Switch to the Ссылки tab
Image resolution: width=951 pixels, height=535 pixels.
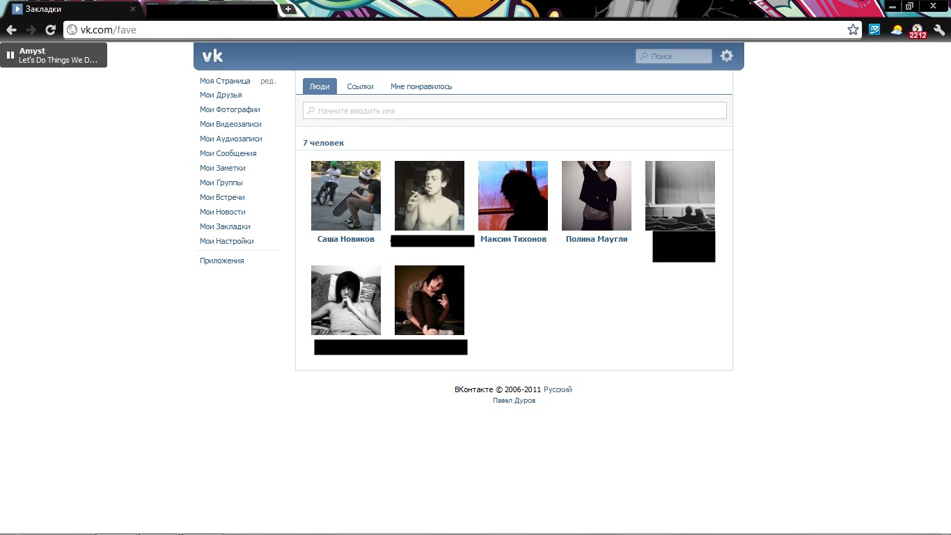[360, 86]
